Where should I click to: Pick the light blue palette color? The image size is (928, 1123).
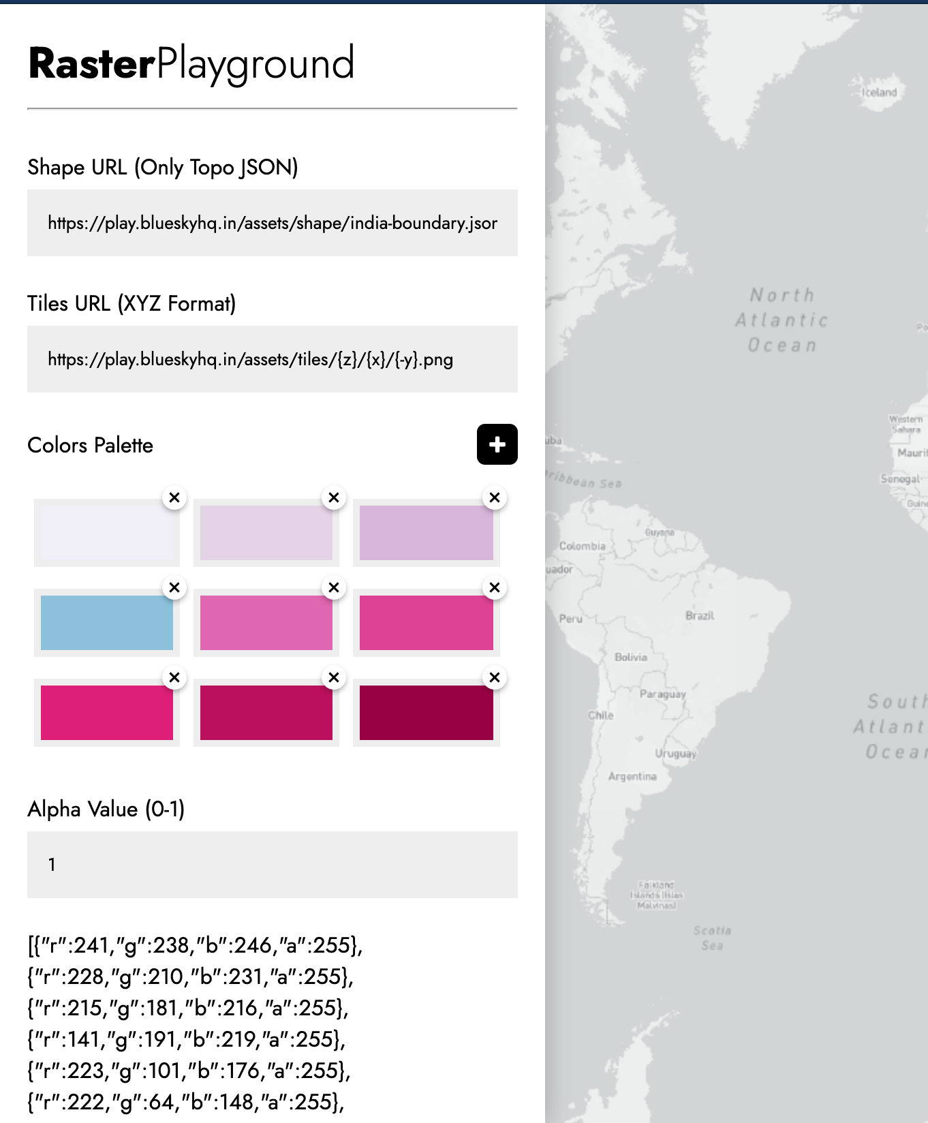click(x=107, y=623)
